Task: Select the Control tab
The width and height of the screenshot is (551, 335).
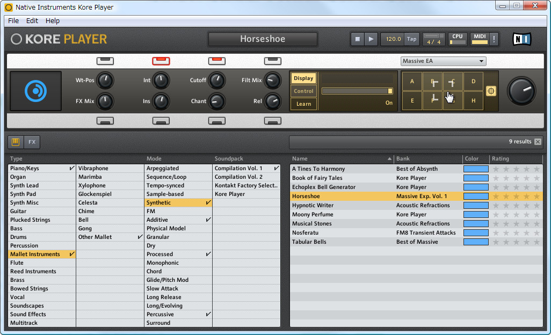Action: 303,91
